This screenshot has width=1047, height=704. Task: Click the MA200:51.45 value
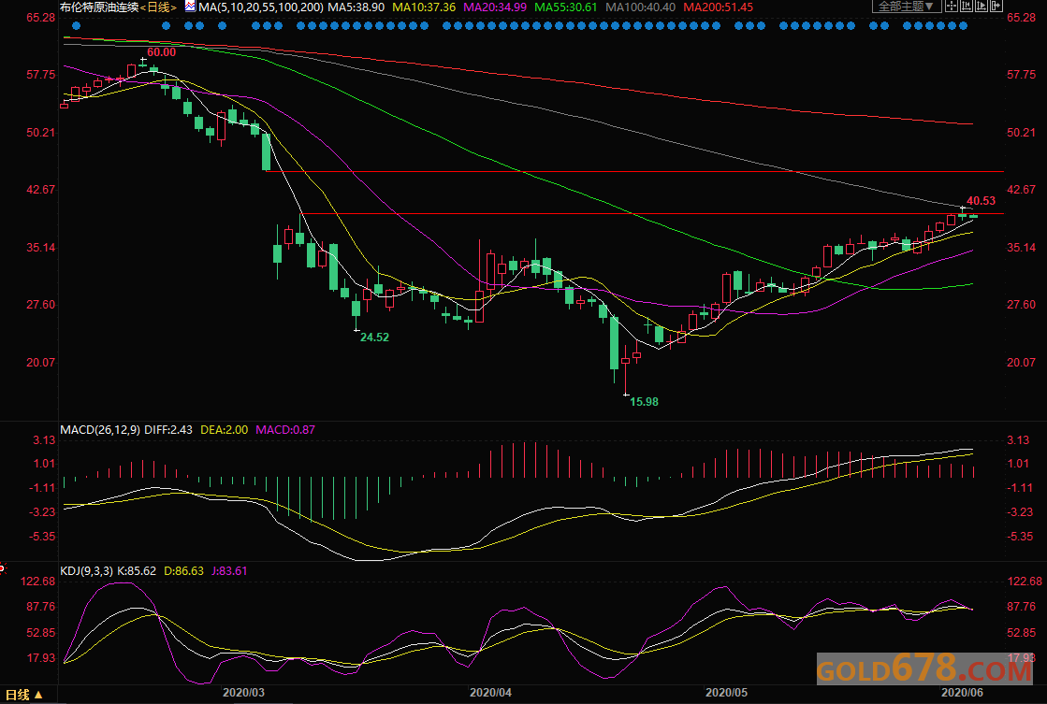pyautogui.click(x=719, y=7)
